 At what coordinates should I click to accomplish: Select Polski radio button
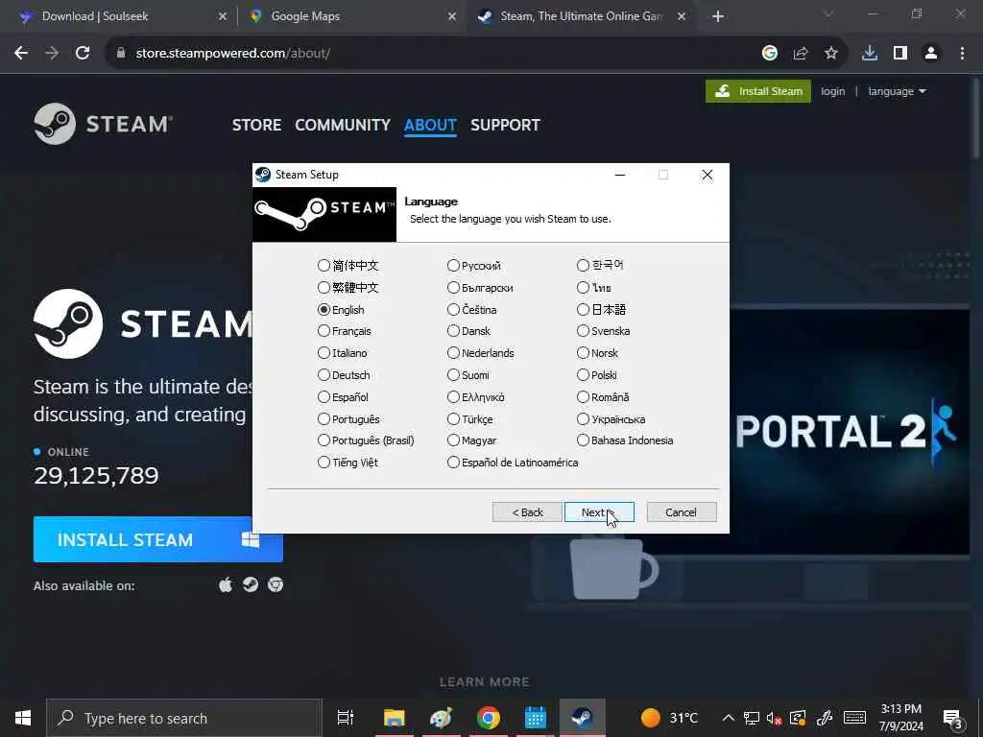(583, 375)
